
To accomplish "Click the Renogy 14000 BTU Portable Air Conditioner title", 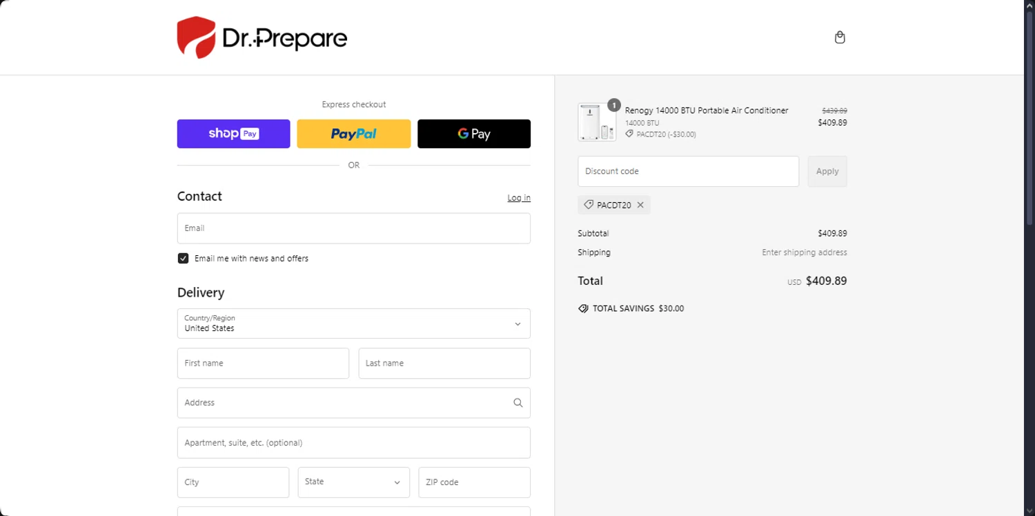I will [x=707, y=110].
